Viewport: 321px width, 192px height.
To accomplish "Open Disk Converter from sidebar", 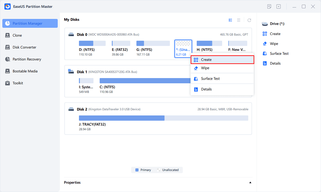I will point(24,47).
